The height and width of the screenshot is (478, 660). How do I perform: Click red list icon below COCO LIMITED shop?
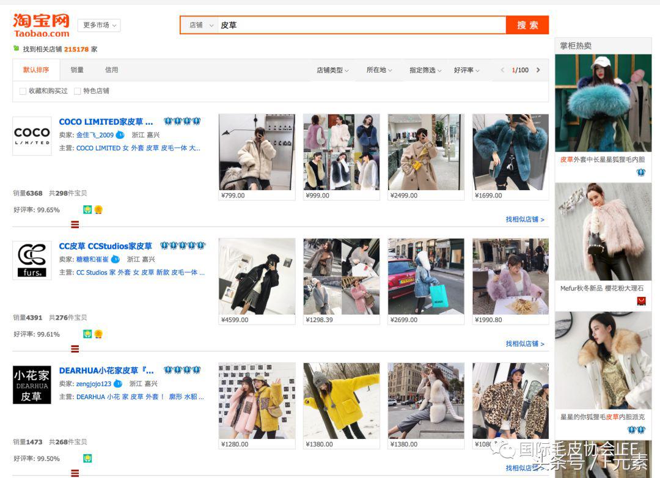pyautogui.click(x=75, y=224)
